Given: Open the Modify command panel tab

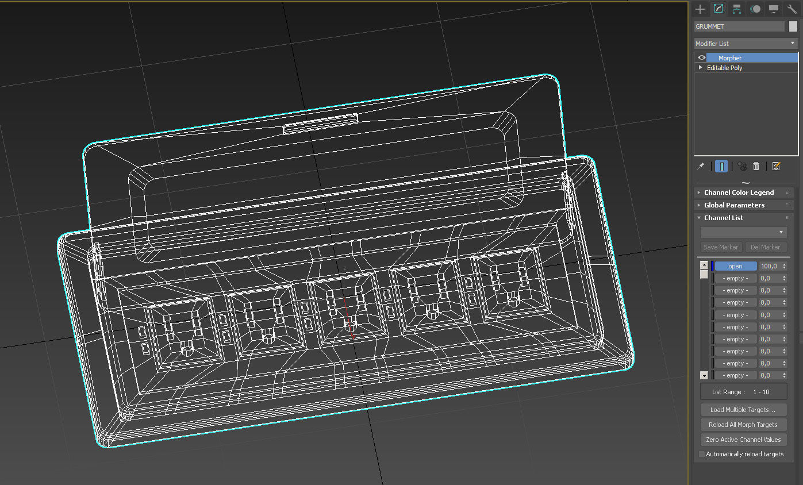Looking at the screenshot, I should tap(718, 9).
